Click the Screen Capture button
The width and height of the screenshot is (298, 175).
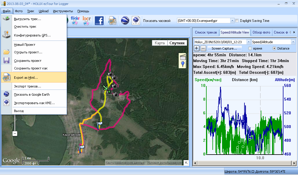point(224,48)
